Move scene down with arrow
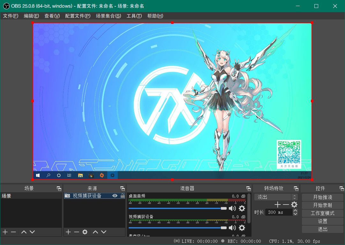Viewport: 345px width, 245px height. (x=32, y=232)
